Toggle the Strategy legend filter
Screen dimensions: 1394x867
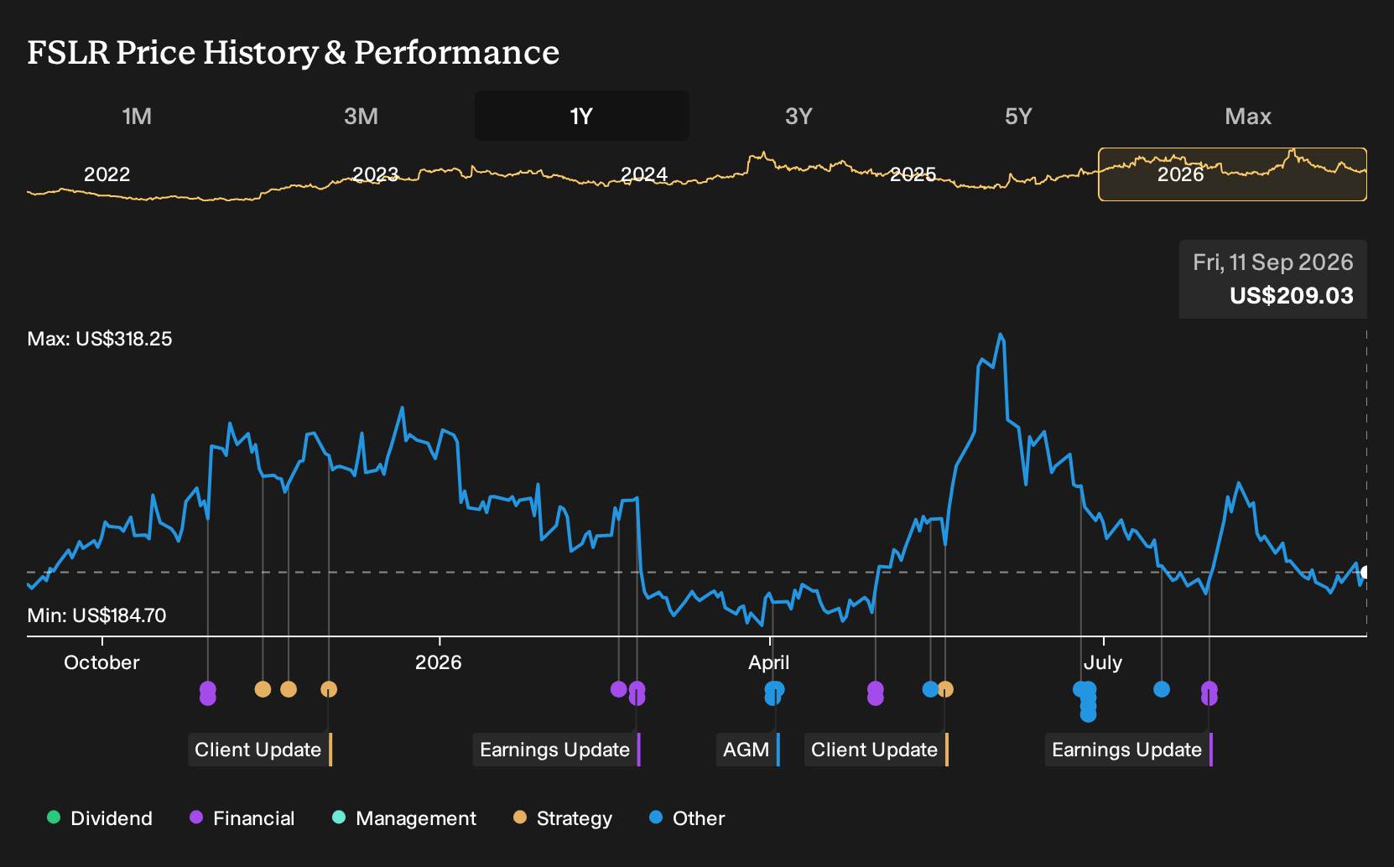click(x=563, y=818)
